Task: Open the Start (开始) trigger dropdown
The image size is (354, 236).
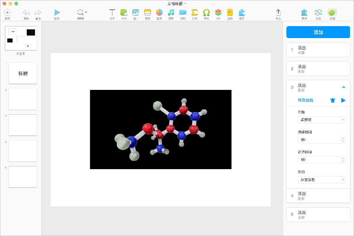Action: [x=322, y=120]
